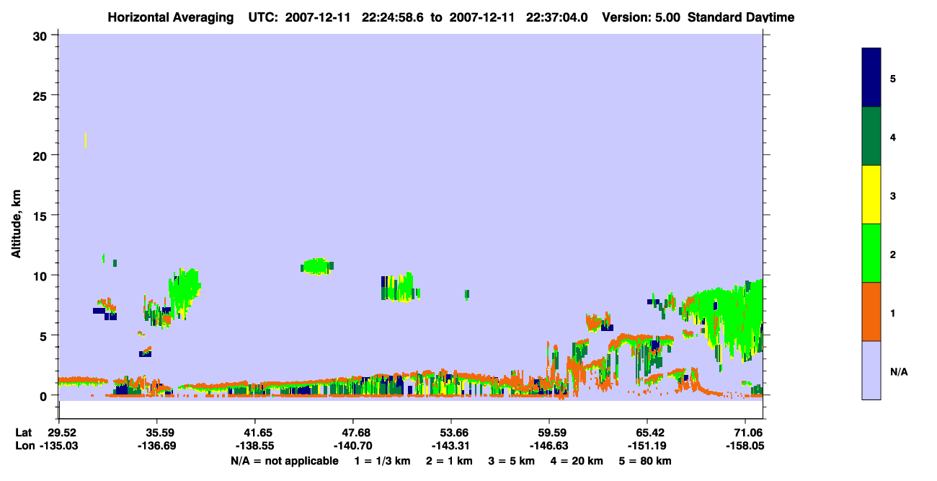
Task: Click latitude value 47.68
Action: coord(352,433)
